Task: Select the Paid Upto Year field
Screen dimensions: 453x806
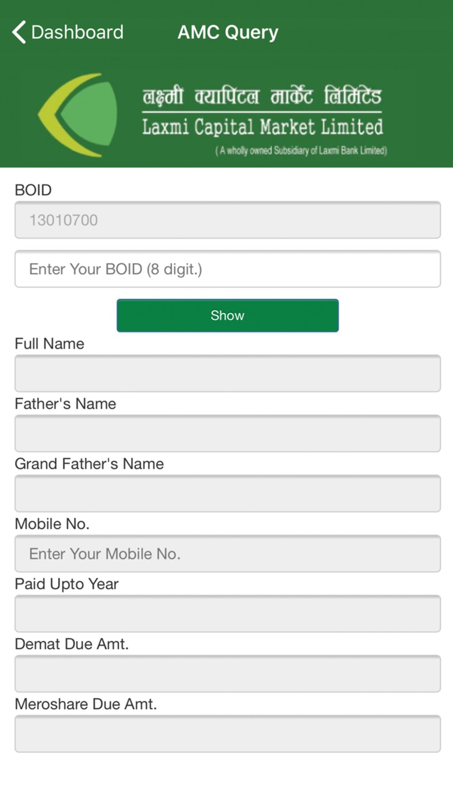Action: pos(228,614)
